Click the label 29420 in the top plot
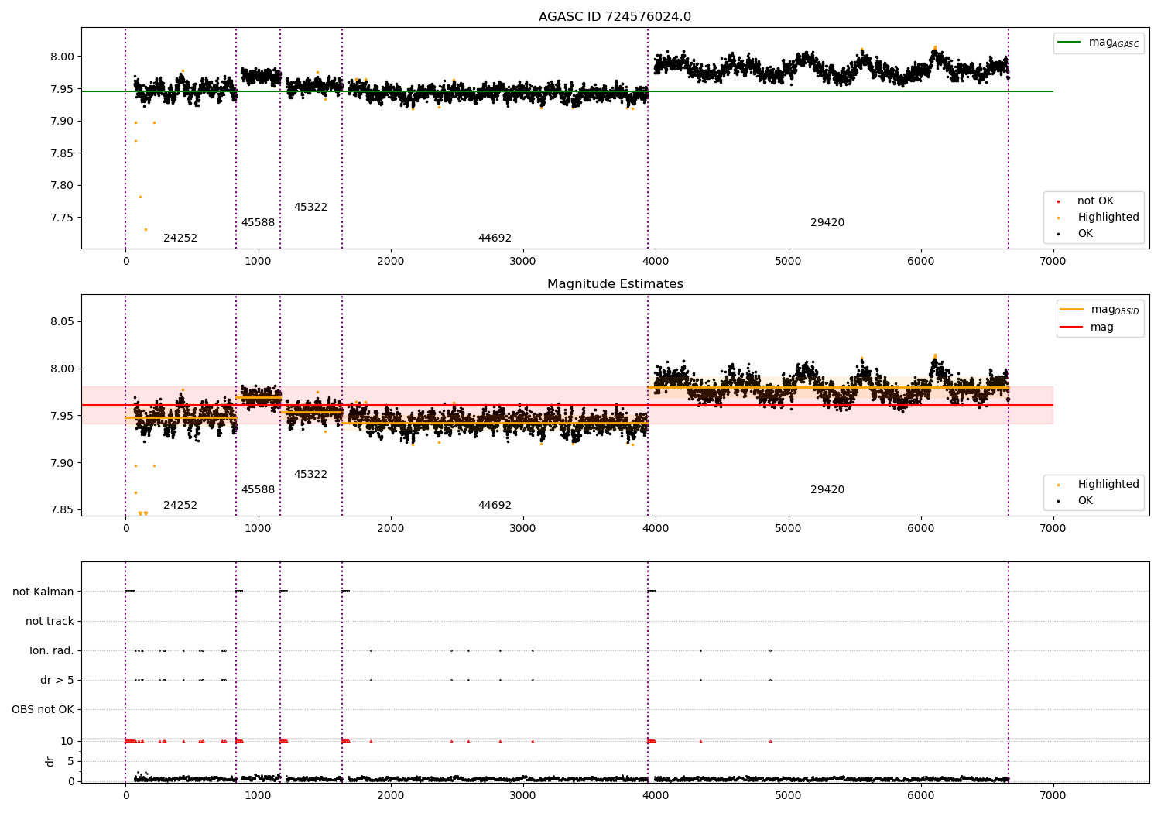This screenshot has width=1161, height=813. (827, 223)
